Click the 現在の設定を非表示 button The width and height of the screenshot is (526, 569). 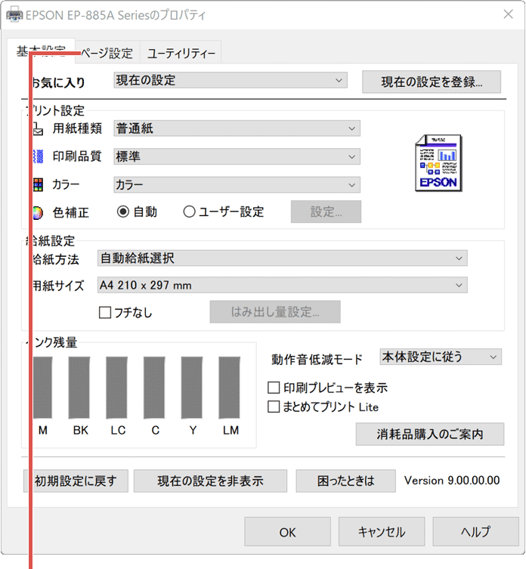(210, 481)
